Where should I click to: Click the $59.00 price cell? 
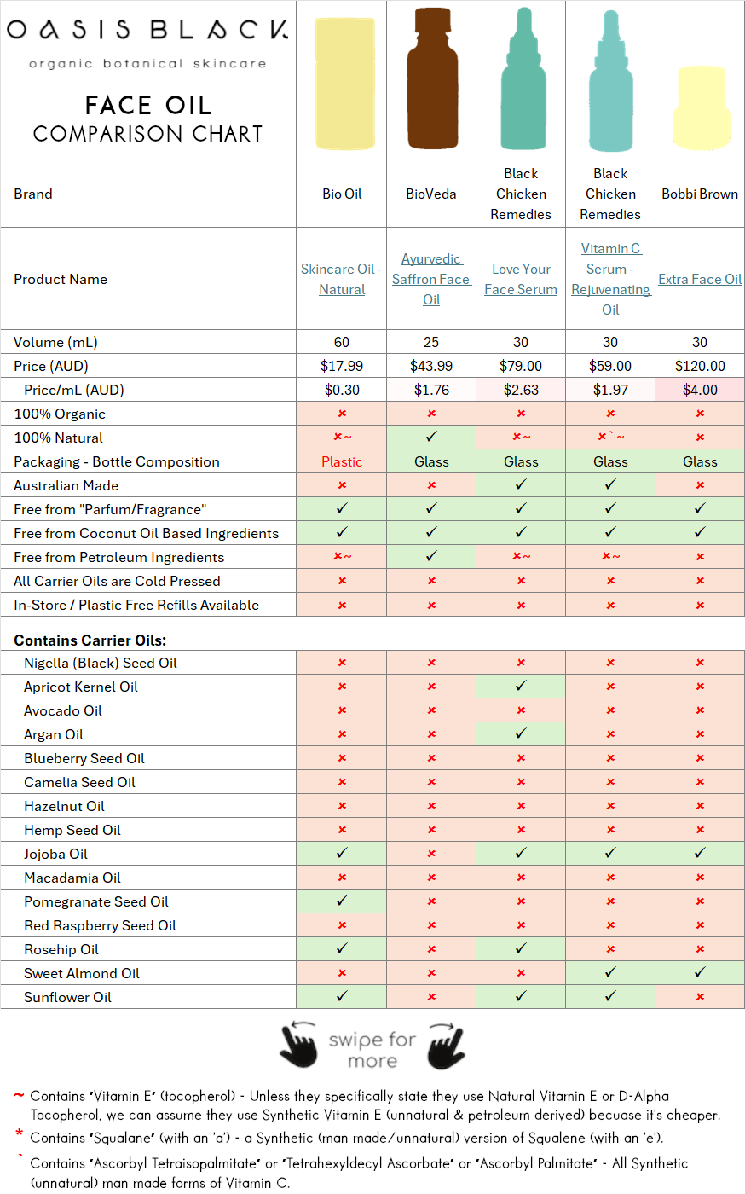610,366
